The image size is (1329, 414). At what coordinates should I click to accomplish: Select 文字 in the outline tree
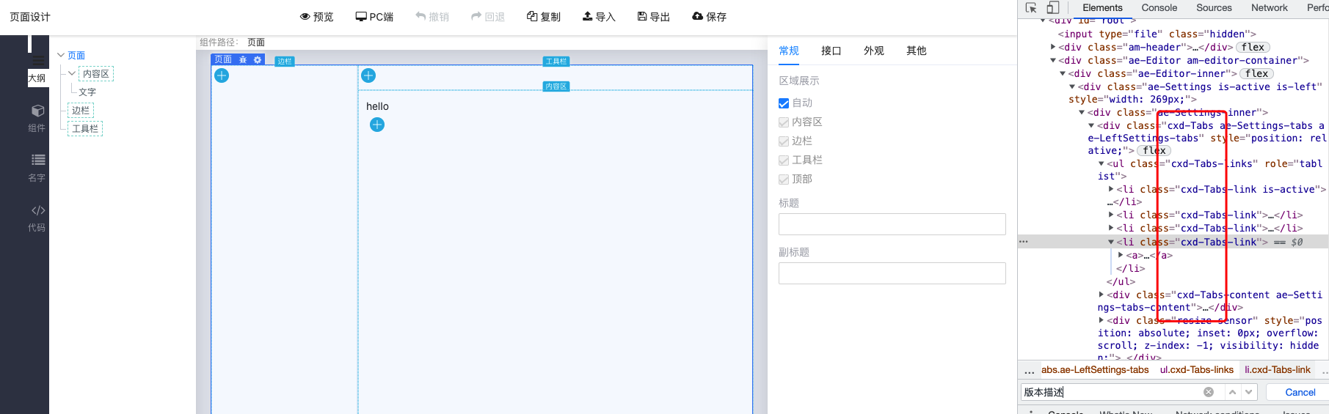87,92
